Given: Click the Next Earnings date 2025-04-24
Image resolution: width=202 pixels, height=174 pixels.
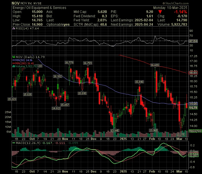Looking at the screenshot, I should coord(144,25).
